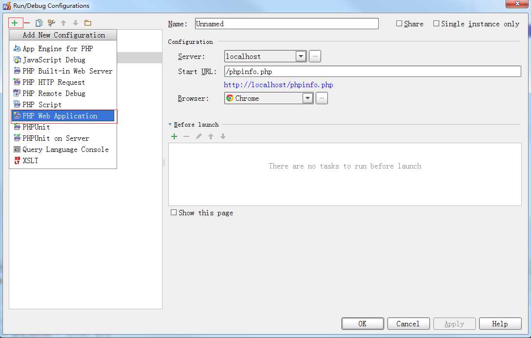Click the PHP Remote Debug icon
The width and height of the screenshot is (531, 338).
coord(17,94)
